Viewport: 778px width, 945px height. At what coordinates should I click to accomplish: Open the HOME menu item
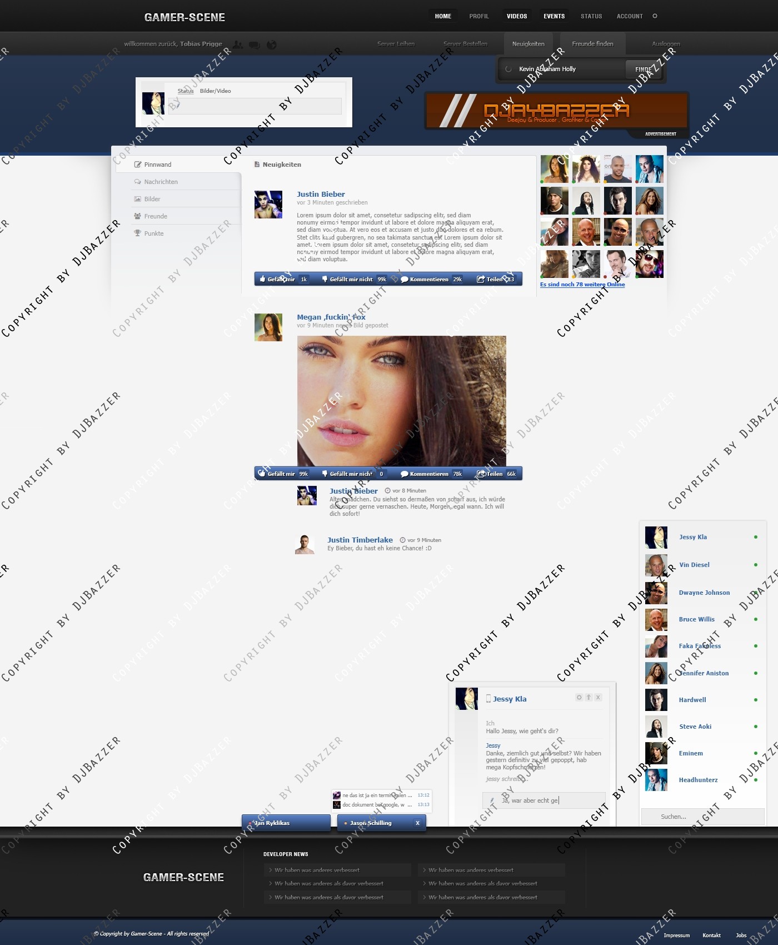(x=443, y=16)
